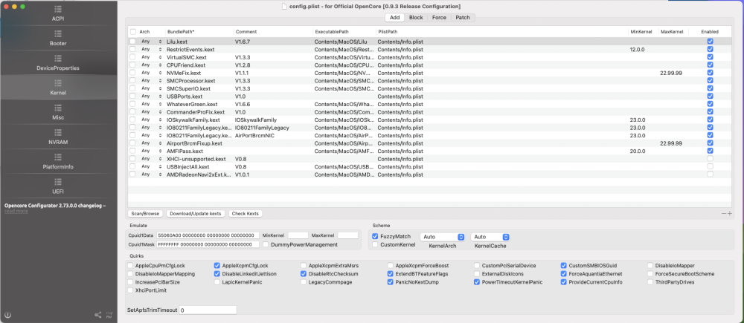Click the Cpuid1Mask input field
The image size is (744, 323).
pyautogui.click(x=208, y=244)
